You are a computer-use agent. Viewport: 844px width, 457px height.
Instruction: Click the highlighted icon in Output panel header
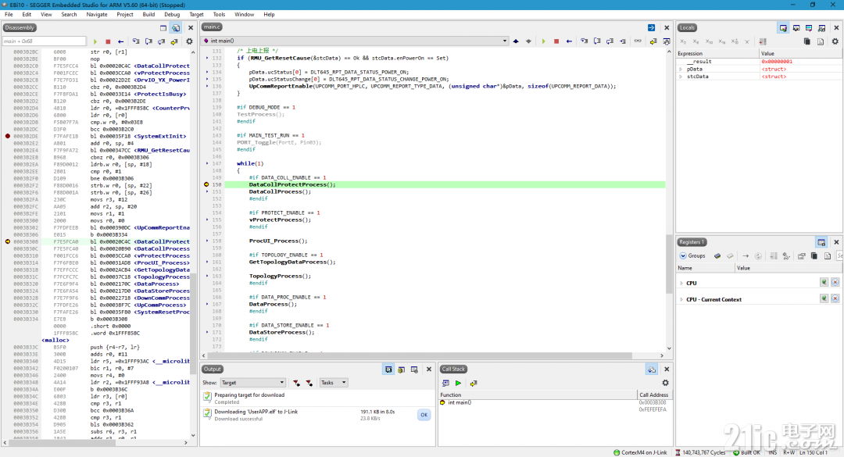388,370
